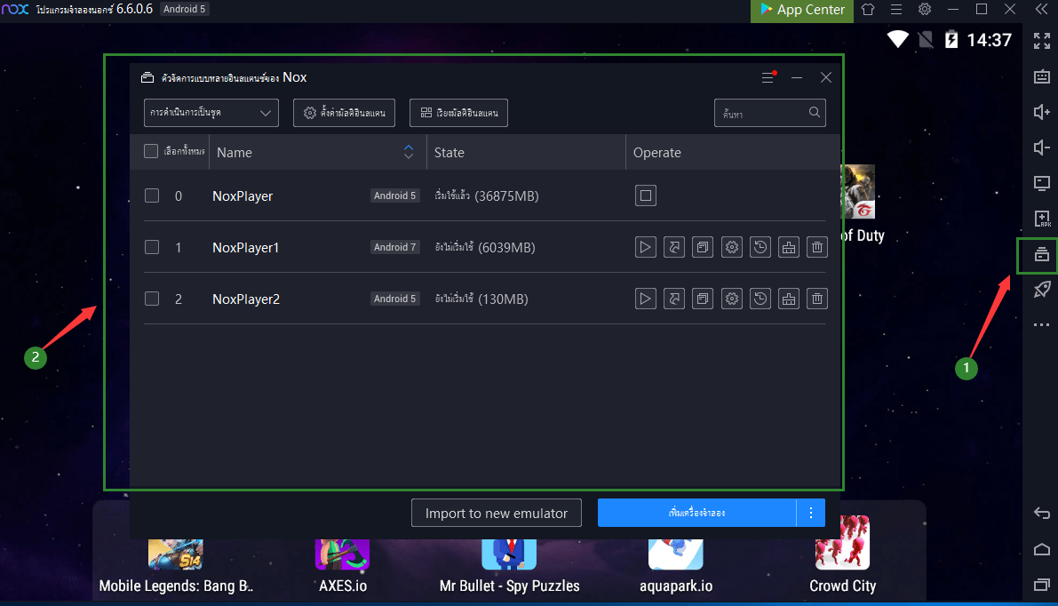This screenshot has height=606, width=1058.
Task: Click the blue add emulator button
Action: [x=697, y=513]
